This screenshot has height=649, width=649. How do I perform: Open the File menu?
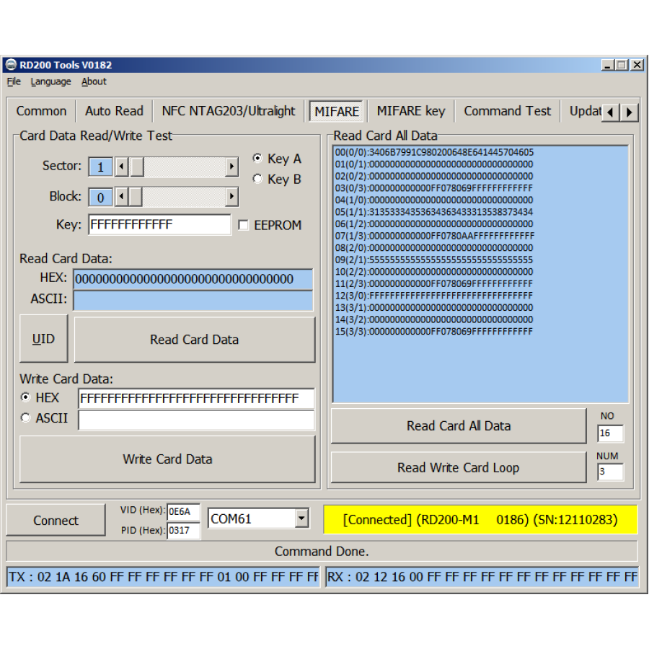click(x=14, y=81)
